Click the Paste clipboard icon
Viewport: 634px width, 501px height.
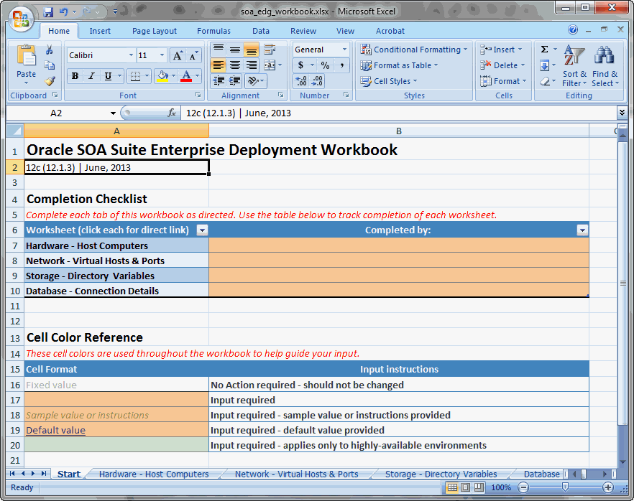point(27,55)
